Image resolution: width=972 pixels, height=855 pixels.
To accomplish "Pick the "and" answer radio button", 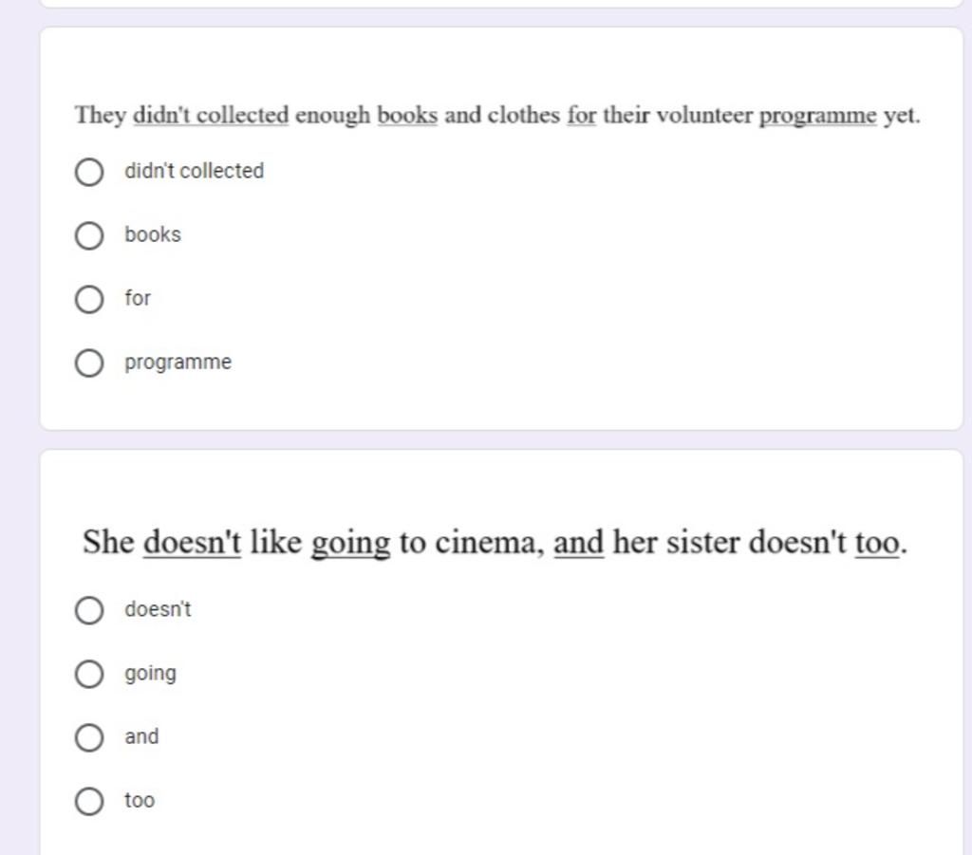I will coord(89,737).
